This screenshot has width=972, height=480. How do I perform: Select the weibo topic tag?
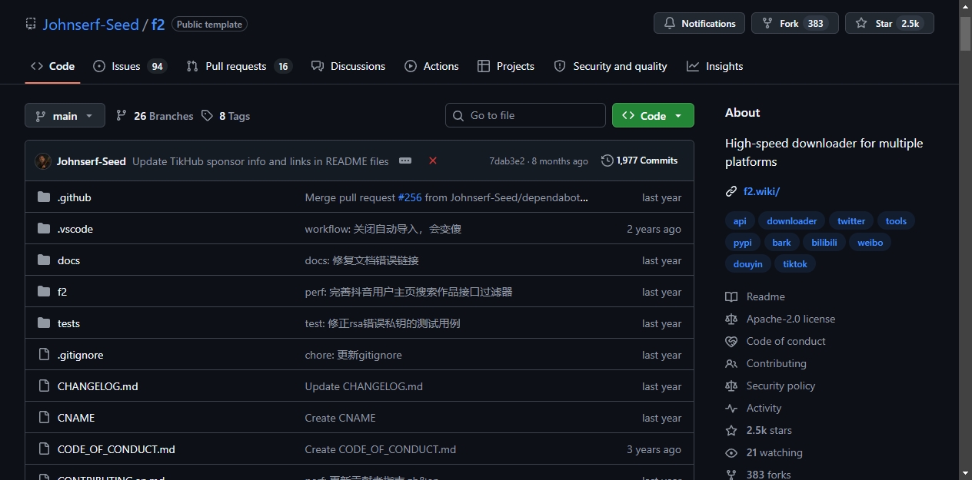point(870,243)
